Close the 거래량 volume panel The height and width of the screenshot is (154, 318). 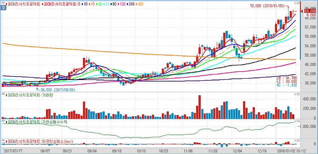click(298, 94)
